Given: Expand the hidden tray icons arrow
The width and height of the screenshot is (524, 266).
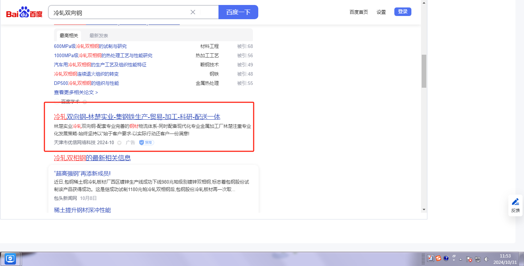Looking at the screenshot, I should (461, 259).
